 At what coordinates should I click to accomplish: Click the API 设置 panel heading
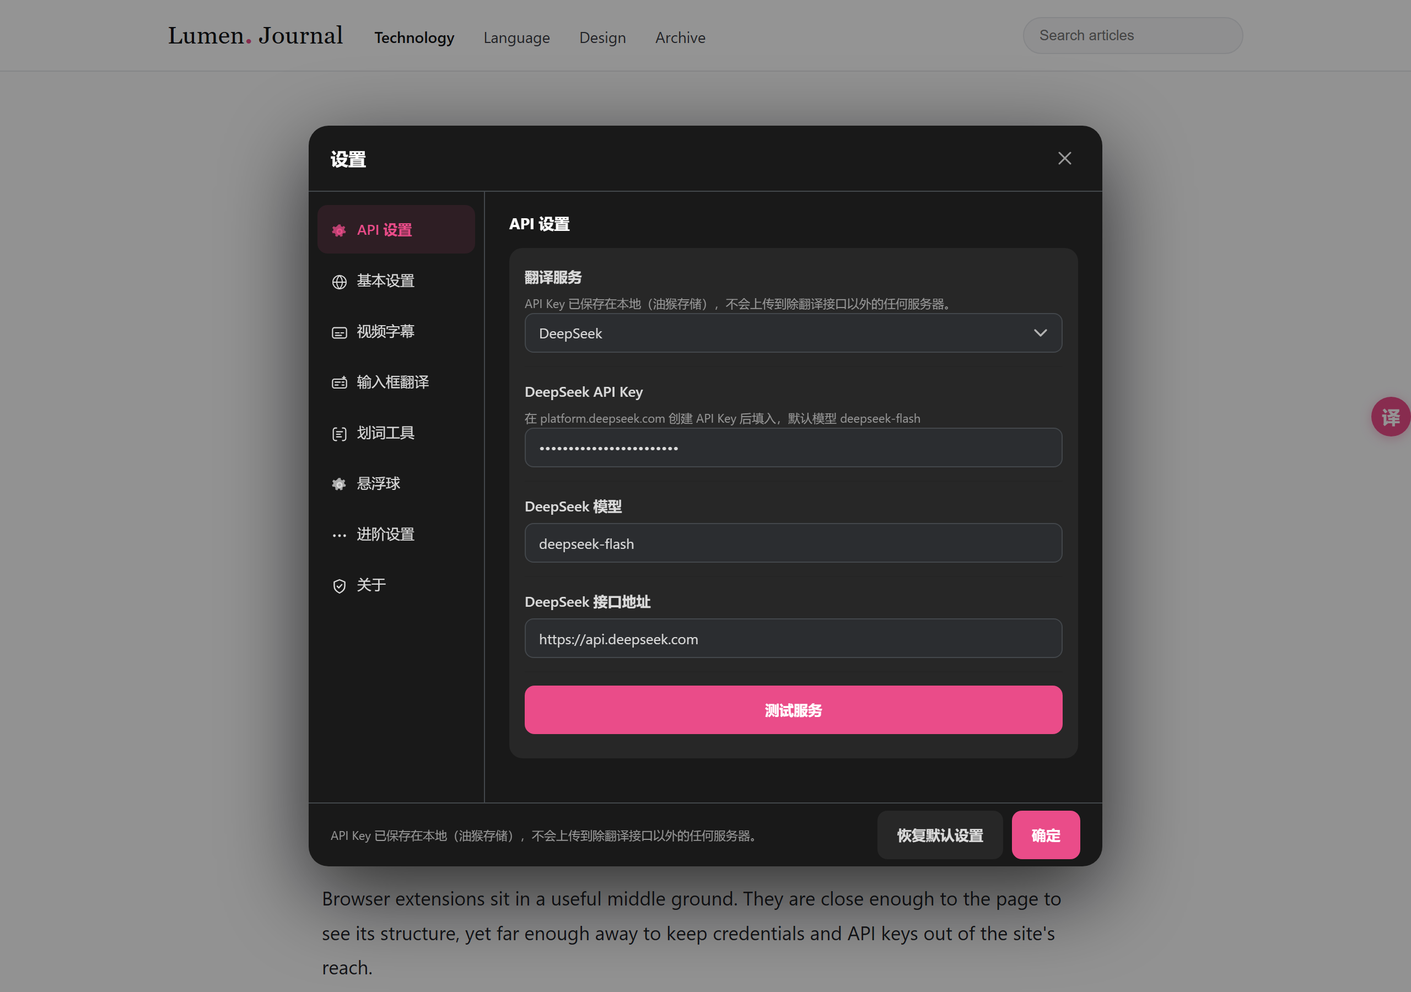coord(539,224)
